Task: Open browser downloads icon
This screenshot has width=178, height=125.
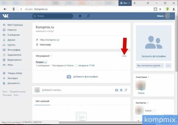Action: 174,9
